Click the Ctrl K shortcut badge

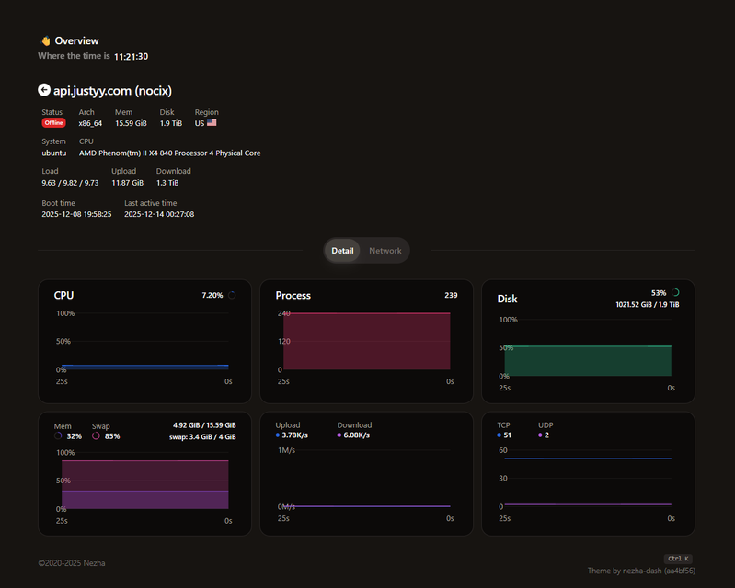pos(679,558)
